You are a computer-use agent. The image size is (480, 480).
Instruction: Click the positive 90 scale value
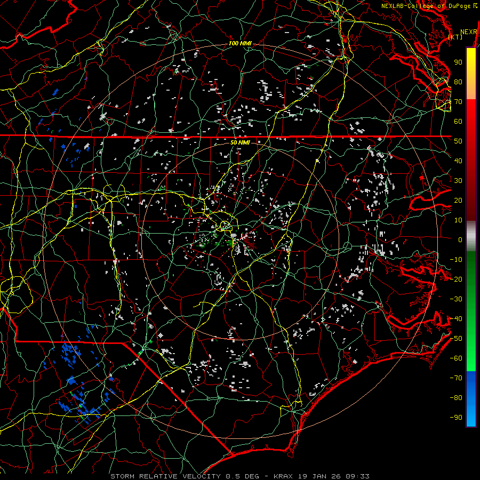click(x=458, y=62)
